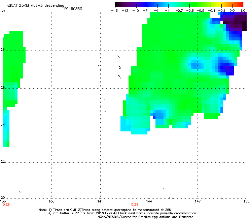
Task: Click the longitude label 144
Action: click(x=149, y=201)
